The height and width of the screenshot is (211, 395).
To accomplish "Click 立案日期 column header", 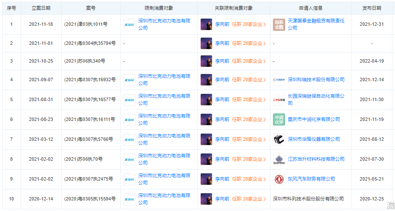I will pyautogui.click(x=41, y=8).
